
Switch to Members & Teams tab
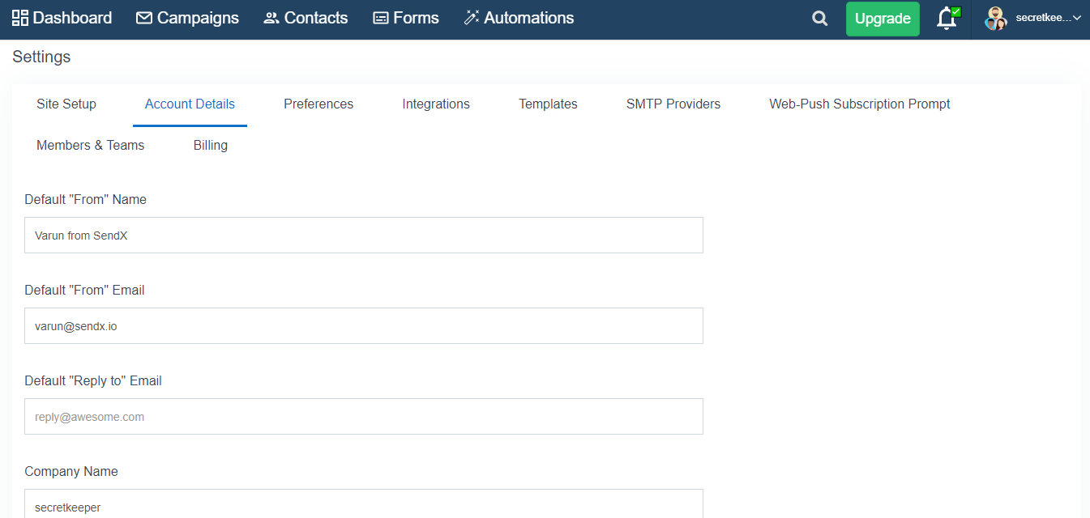pos(91,146)
